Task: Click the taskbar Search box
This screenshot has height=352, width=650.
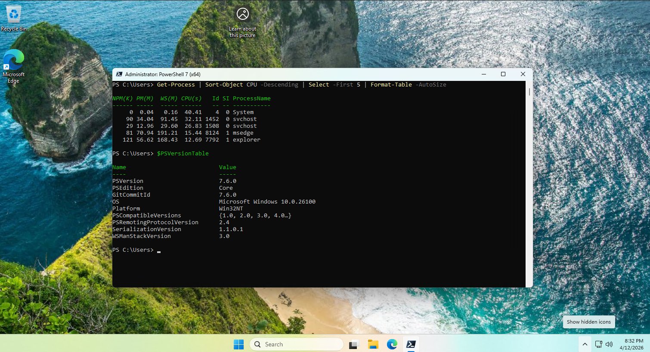Action: point(296,344)
